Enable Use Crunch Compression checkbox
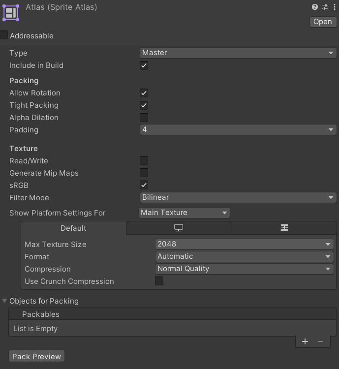Screen dimensions: 339x369 (159, 281)
